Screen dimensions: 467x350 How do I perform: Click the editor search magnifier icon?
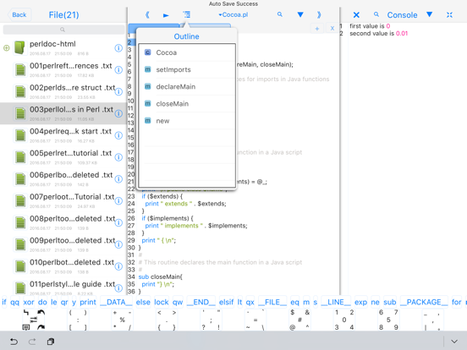(280, 14)
